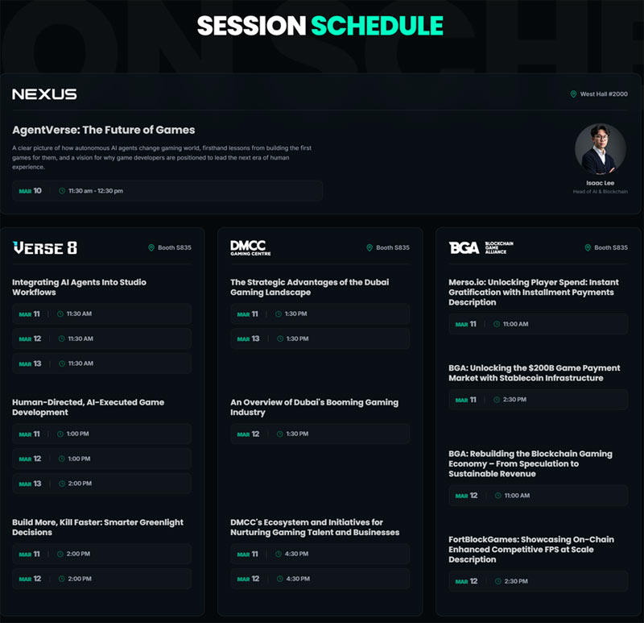Open AgentVerse: The Future of Games session

pyautogui.click(x=103, y=130)
